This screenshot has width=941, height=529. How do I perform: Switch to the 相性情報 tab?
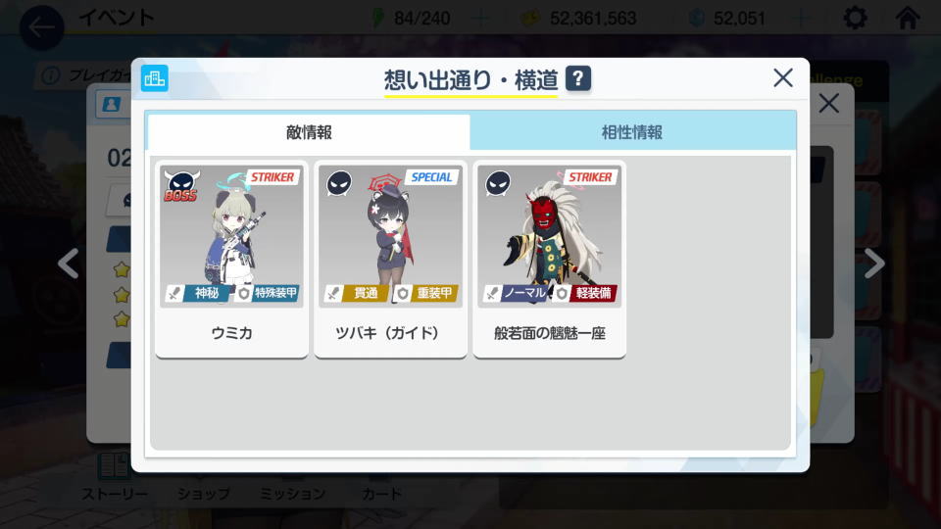pos(632,132)
